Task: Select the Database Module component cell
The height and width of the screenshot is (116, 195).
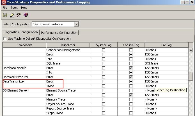Action: (24, 68)
